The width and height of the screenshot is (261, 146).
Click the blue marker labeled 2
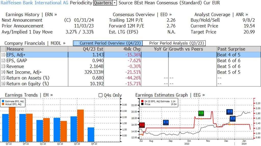coord(230,112)
